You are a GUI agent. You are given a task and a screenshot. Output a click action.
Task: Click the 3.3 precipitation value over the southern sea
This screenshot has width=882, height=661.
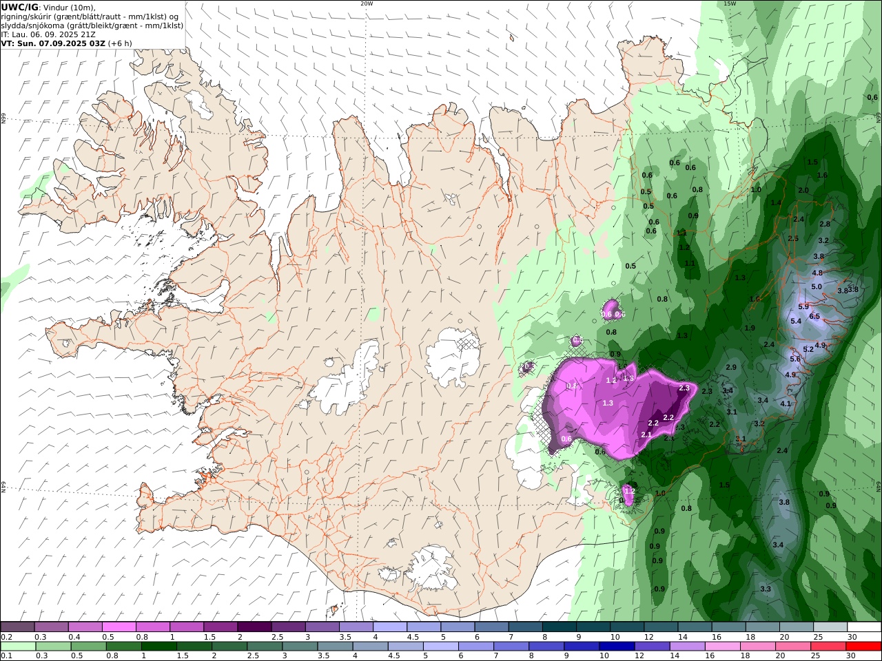pyautogui.click(x=766, y=589)
